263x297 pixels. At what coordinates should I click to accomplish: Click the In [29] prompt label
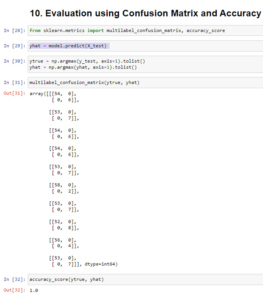point(14,46)
